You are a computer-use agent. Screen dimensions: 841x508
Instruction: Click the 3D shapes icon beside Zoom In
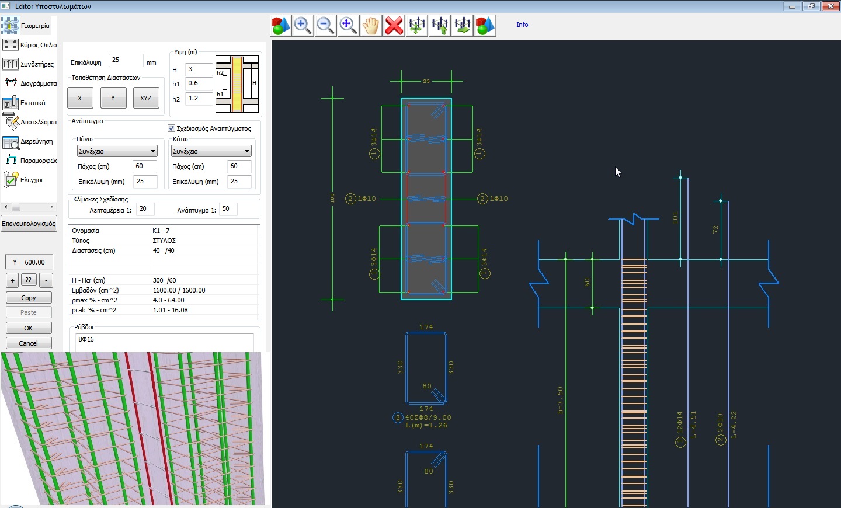click(280, 26)
